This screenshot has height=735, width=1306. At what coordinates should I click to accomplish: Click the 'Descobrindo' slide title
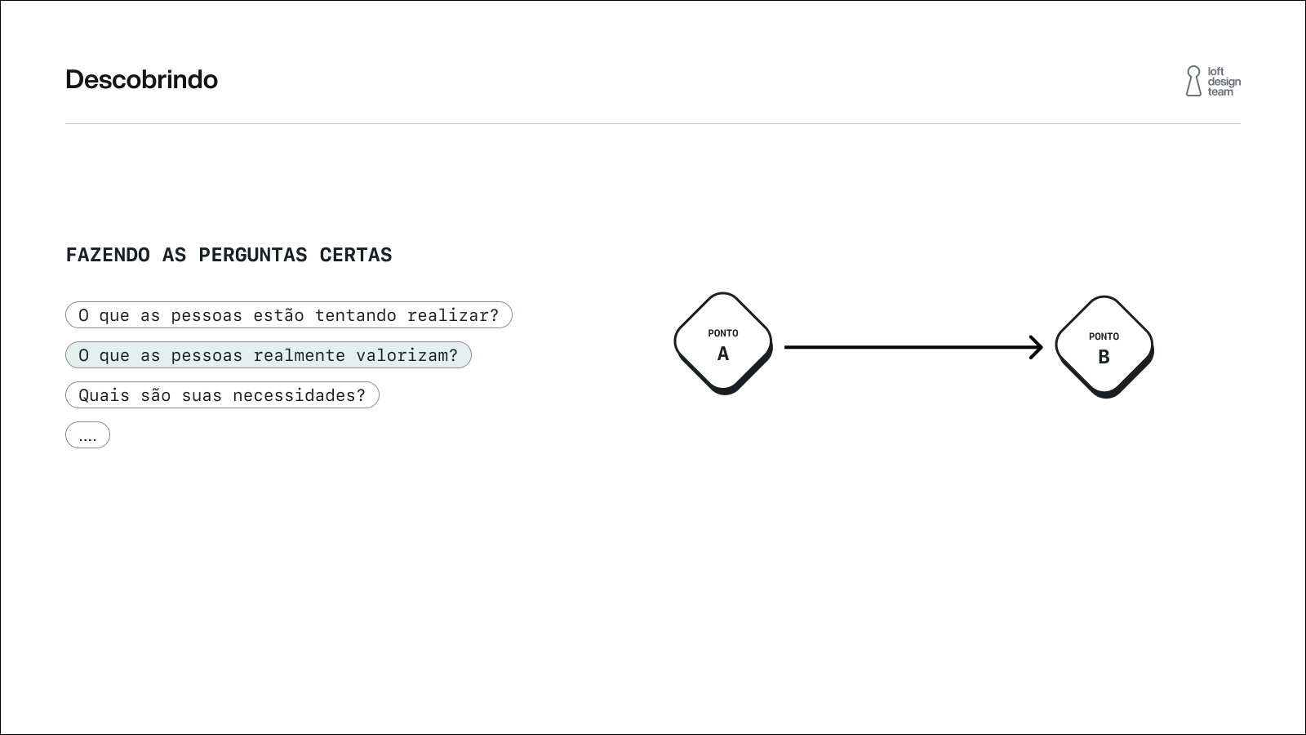pyautogui.click(x=141, y=80)
